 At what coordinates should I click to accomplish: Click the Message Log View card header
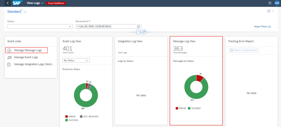184,41
